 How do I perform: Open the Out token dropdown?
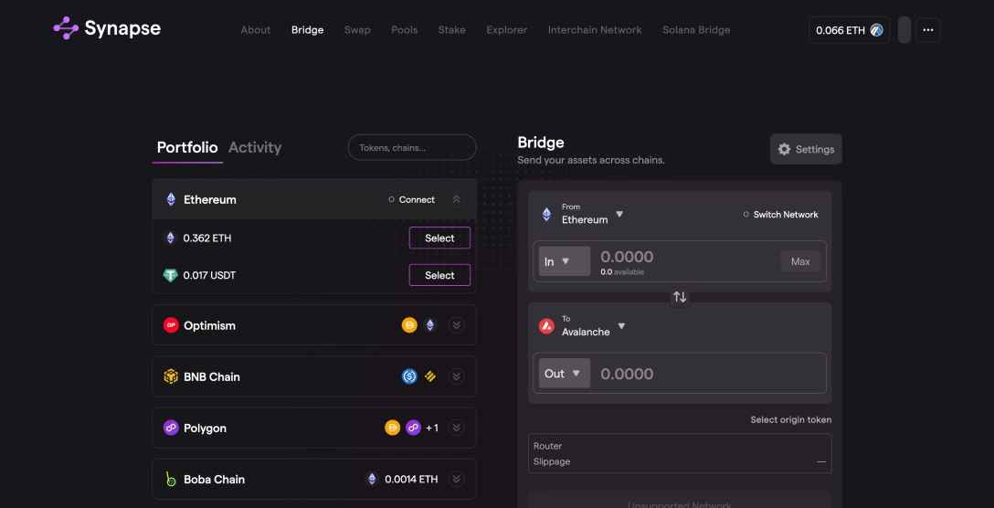[565, 374]
